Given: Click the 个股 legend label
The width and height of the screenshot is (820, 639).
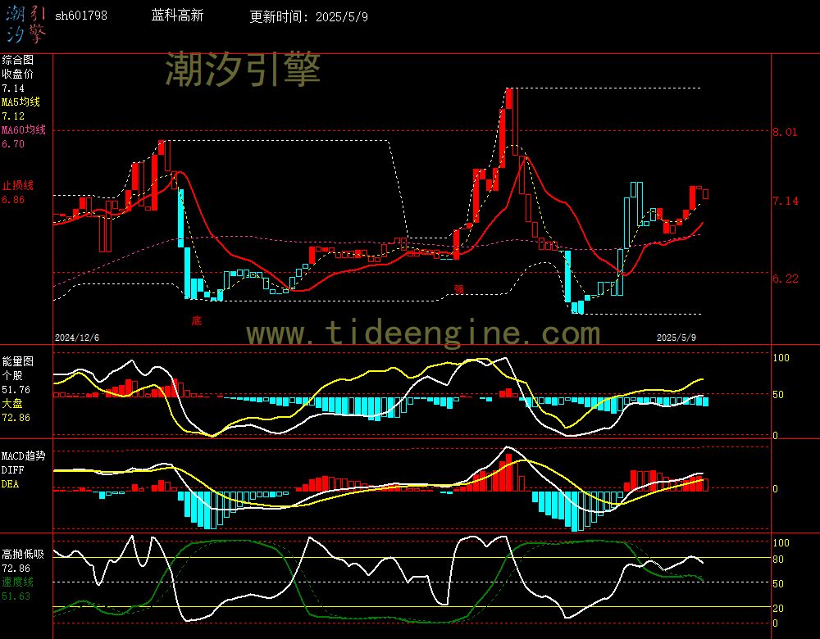Looking at the screenshot, I should click(12, 376).
